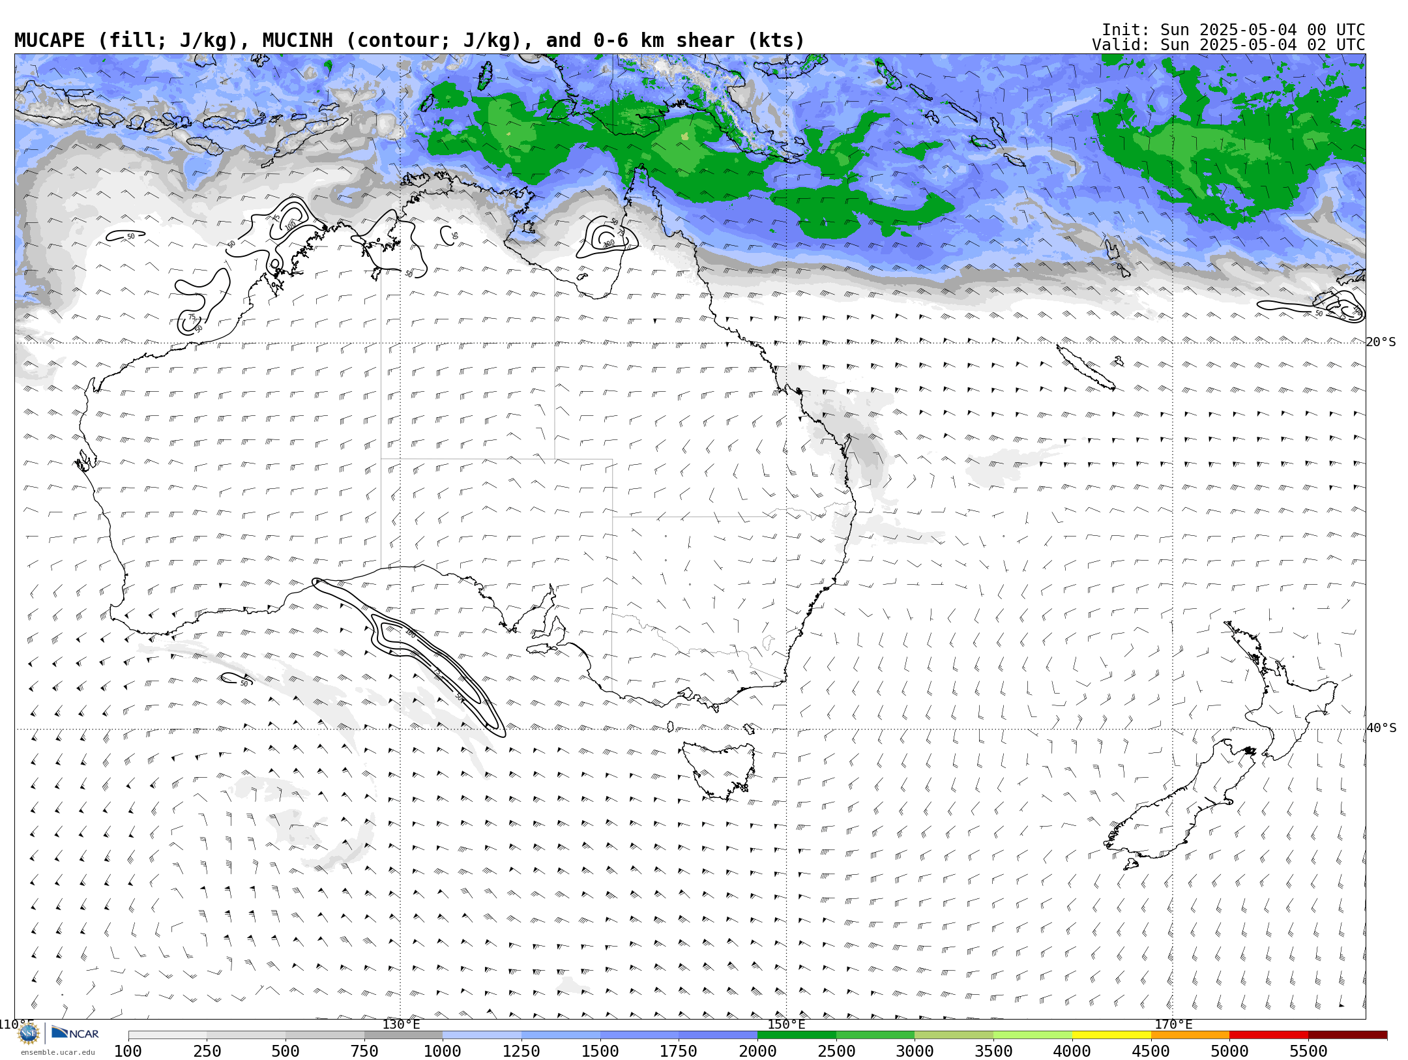This screenshot has height=1060, width=1408.
Task: Select the red 5000-5500 colorbar swatch
Action: 1269,1035
